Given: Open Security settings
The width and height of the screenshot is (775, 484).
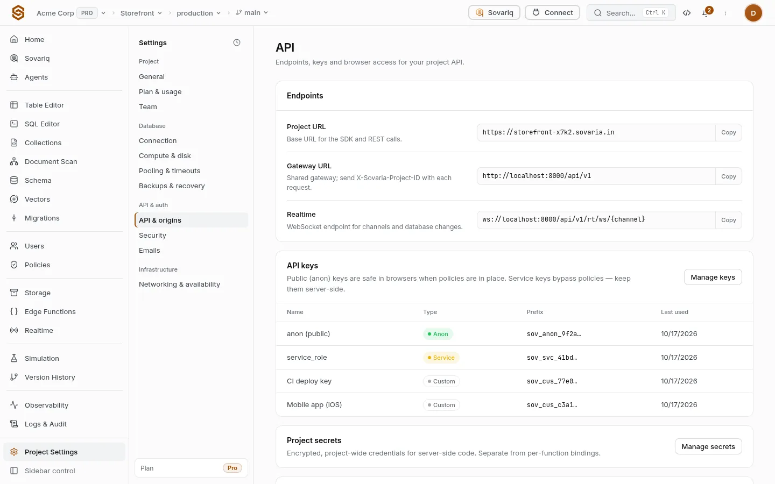Looking at the screenshot, I should [x=191, y=236].
